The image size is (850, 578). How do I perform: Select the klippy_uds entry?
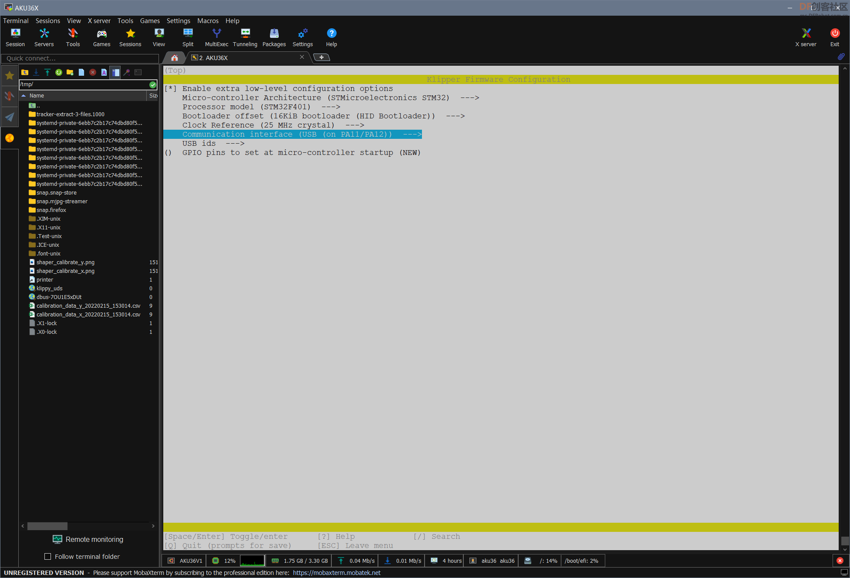pos(49,289)
